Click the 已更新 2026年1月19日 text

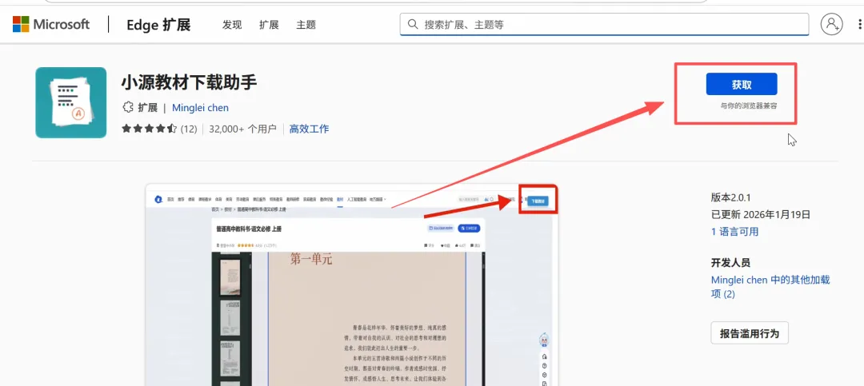click(x=761, y=215)
